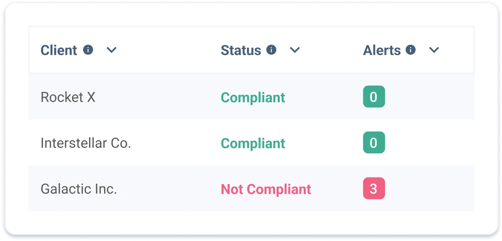Viewport: 502px width, 241px height.
Task: Click the Status column header label
Action: [241, 50]
